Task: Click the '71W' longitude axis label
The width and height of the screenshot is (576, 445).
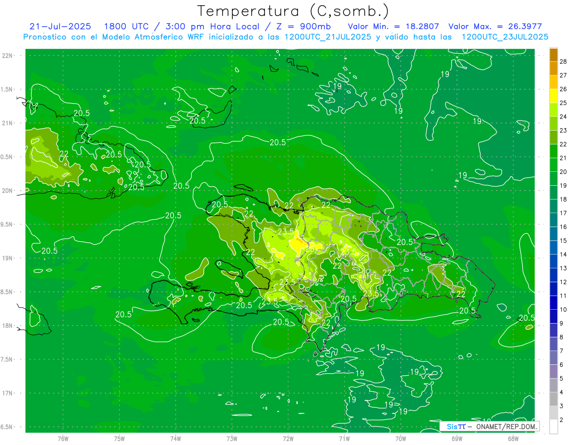Action: pyautogui.click(x=344, y=439)
